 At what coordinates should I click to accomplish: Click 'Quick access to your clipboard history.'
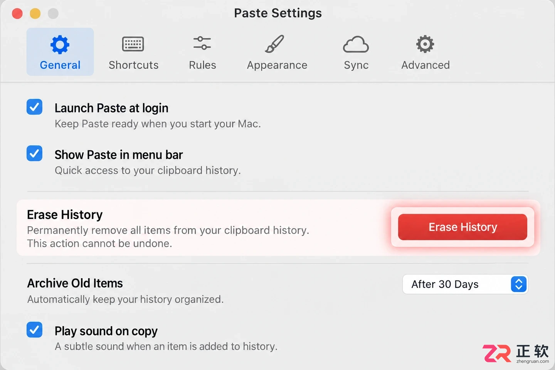tap(148, 170)
